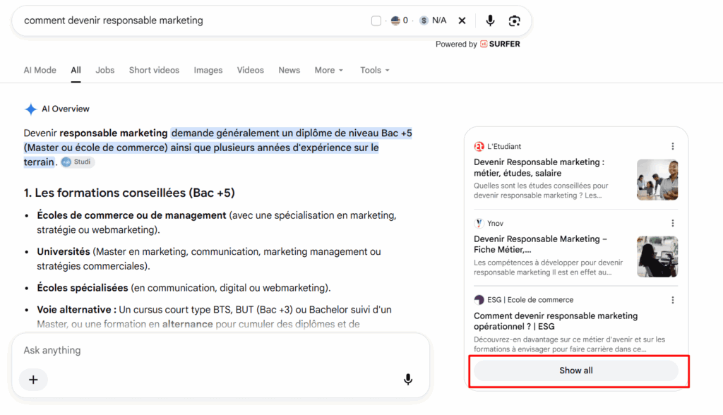723x415 pixels.
Task: Click the plus icon in Ask anything box
Action: [x=33, y=380]
